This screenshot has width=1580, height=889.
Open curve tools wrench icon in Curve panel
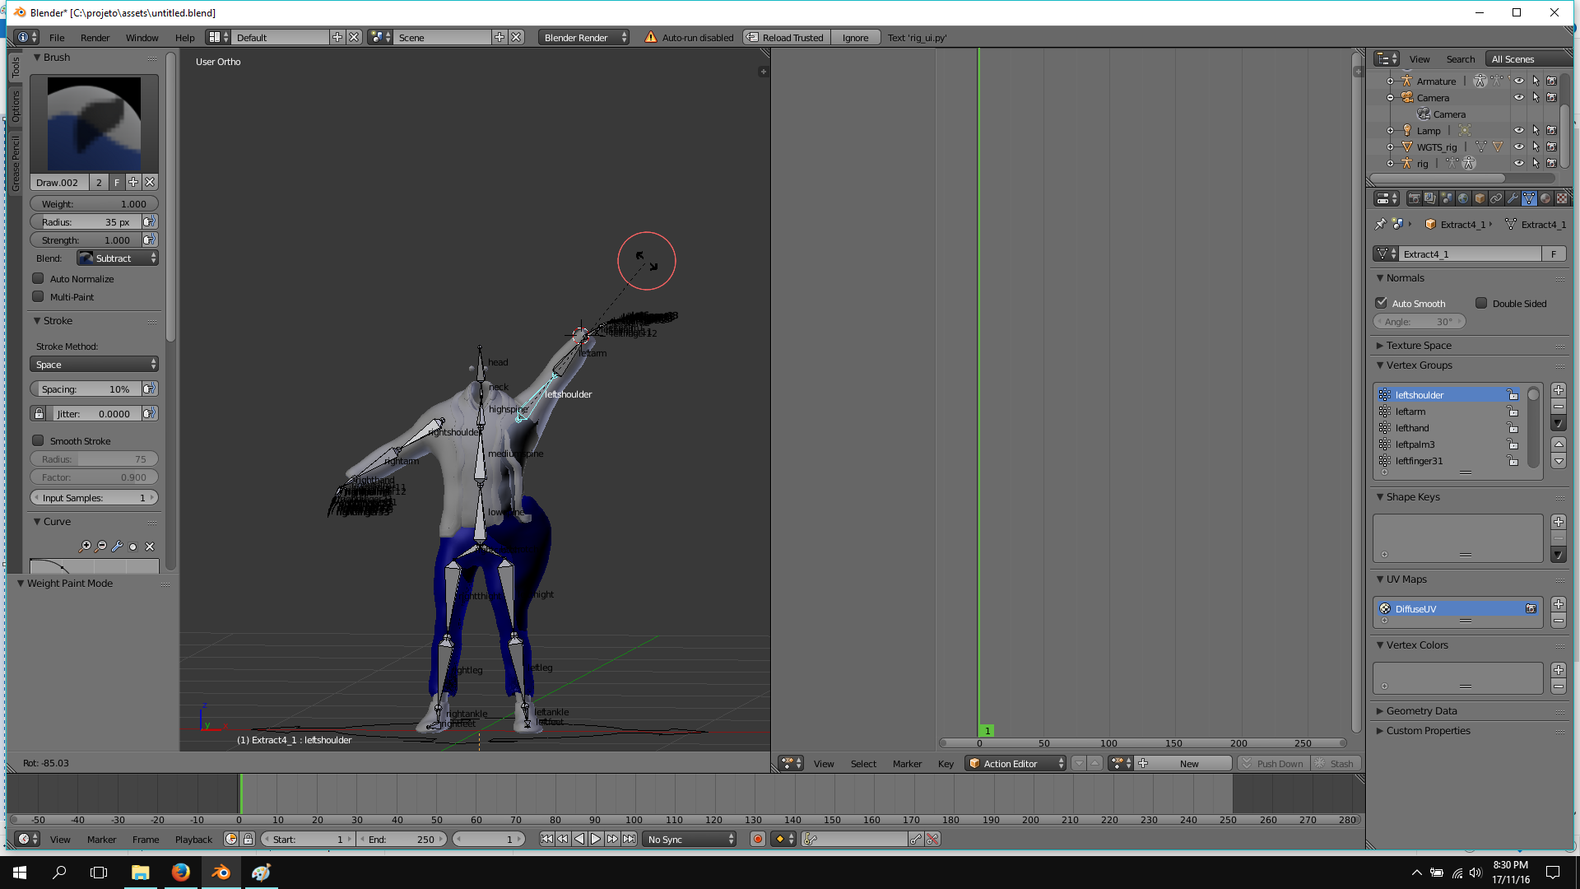coord(117,547)
